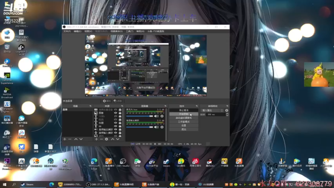Open the 工具(T) menu in OBS
Screen dimensions: 334x188
point(129,31)
